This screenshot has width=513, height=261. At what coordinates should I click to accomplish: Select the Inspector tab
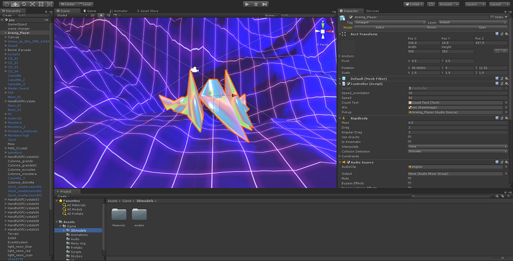pos(351,11)
